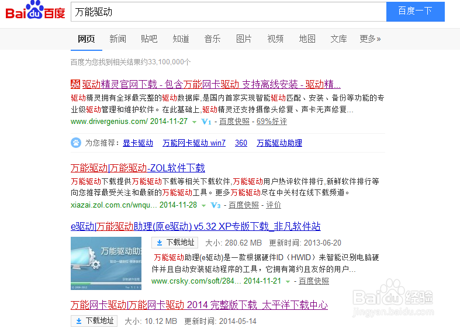Go to the 知道 tab
Image resolution: width=460 pixels, height=328 pixels.
tap(181, 39)
